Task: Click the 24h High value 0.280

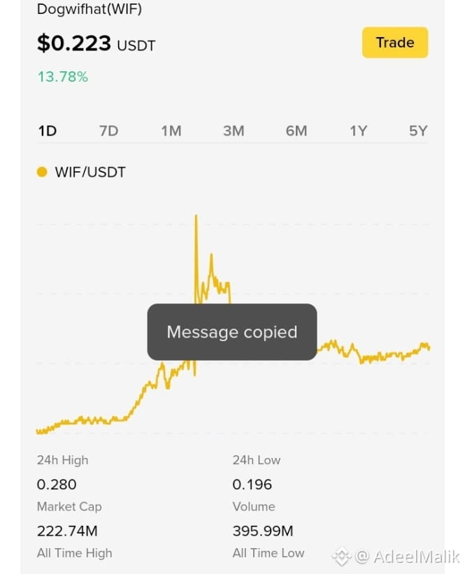Action: [57, 485]
